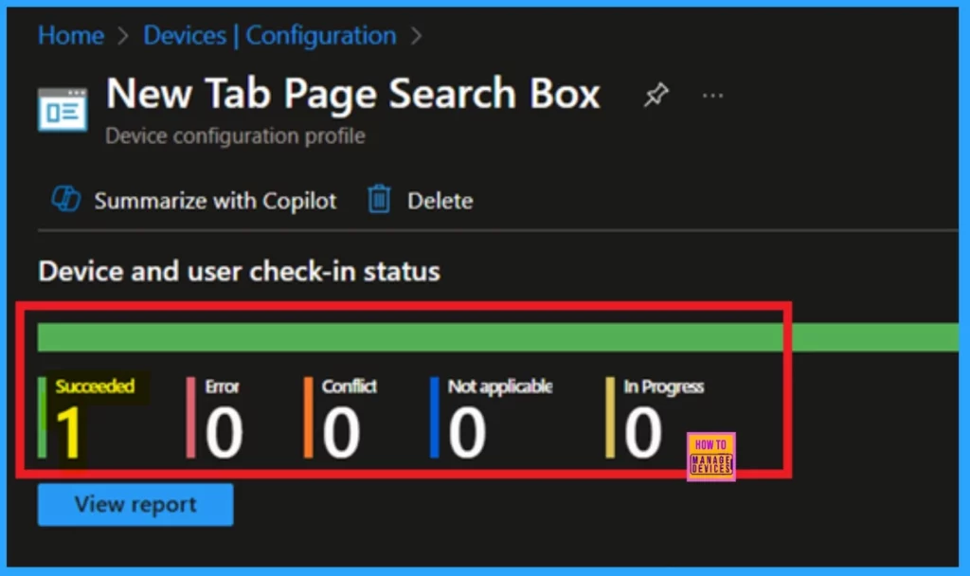This screenshot has height=576, width=970.
Task: Select Summarize with Copilot
Action: 215,201
